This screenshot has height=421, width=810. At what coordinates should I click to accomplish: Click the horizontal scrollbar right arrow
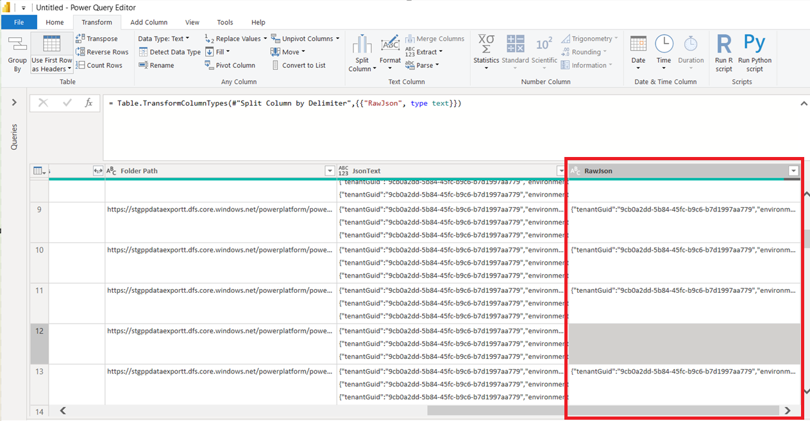pyautogui.click(x=788, y=411)
